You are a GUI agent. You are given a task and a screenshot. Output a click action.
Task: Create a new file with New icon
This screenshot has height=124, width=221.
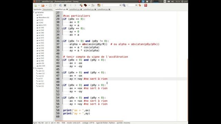tap(35, 6)
